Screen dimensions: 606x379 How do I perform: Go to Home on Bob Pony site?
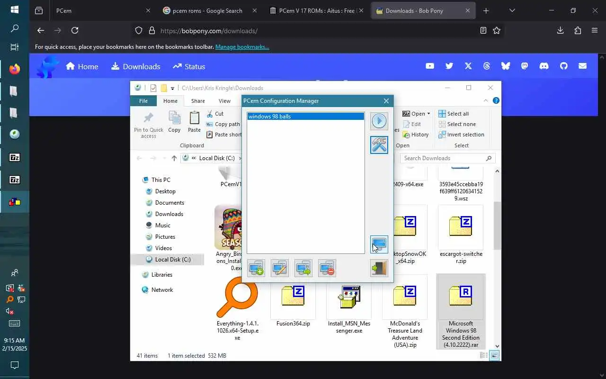(x=82, y=66)
